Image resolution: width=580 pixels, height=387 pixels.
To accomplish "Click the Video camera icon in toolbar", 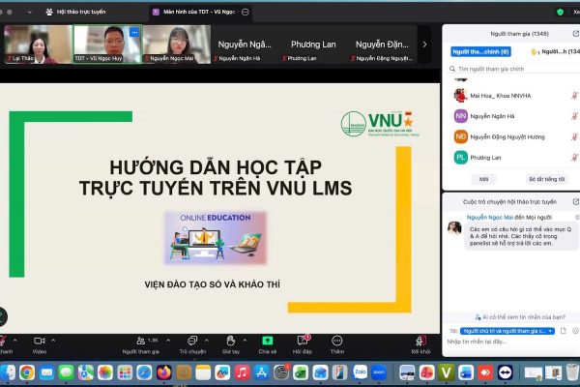I will pyautogui.click(x=39, y=341).
